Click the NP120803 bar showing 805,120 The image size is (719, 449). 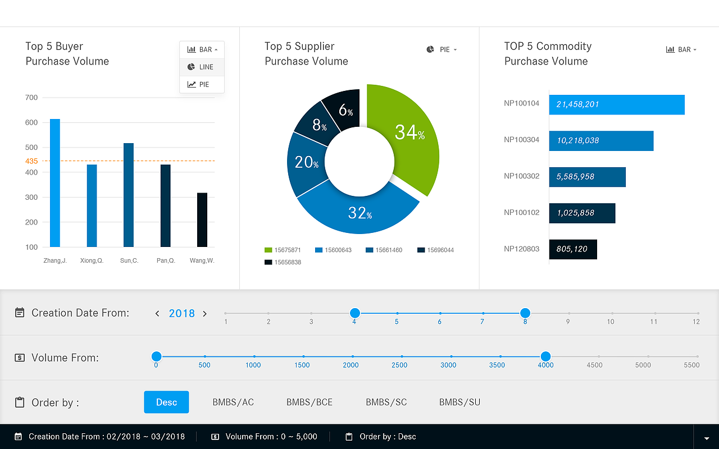tap(573, 249)
